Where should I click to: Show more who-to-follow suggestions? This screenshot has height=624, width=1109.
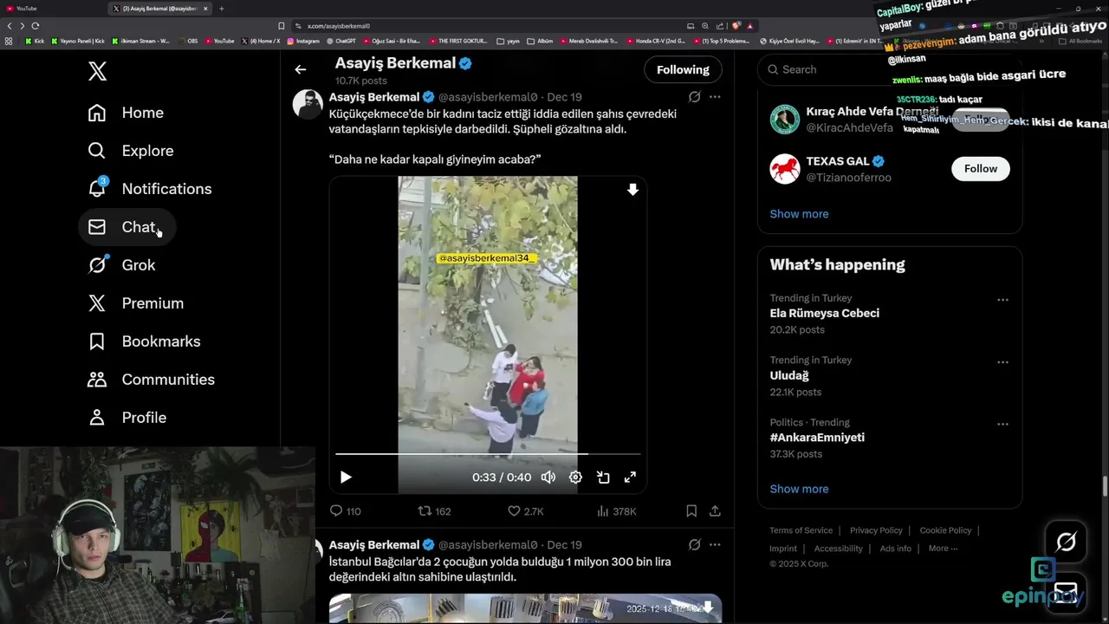pos(799,214)
